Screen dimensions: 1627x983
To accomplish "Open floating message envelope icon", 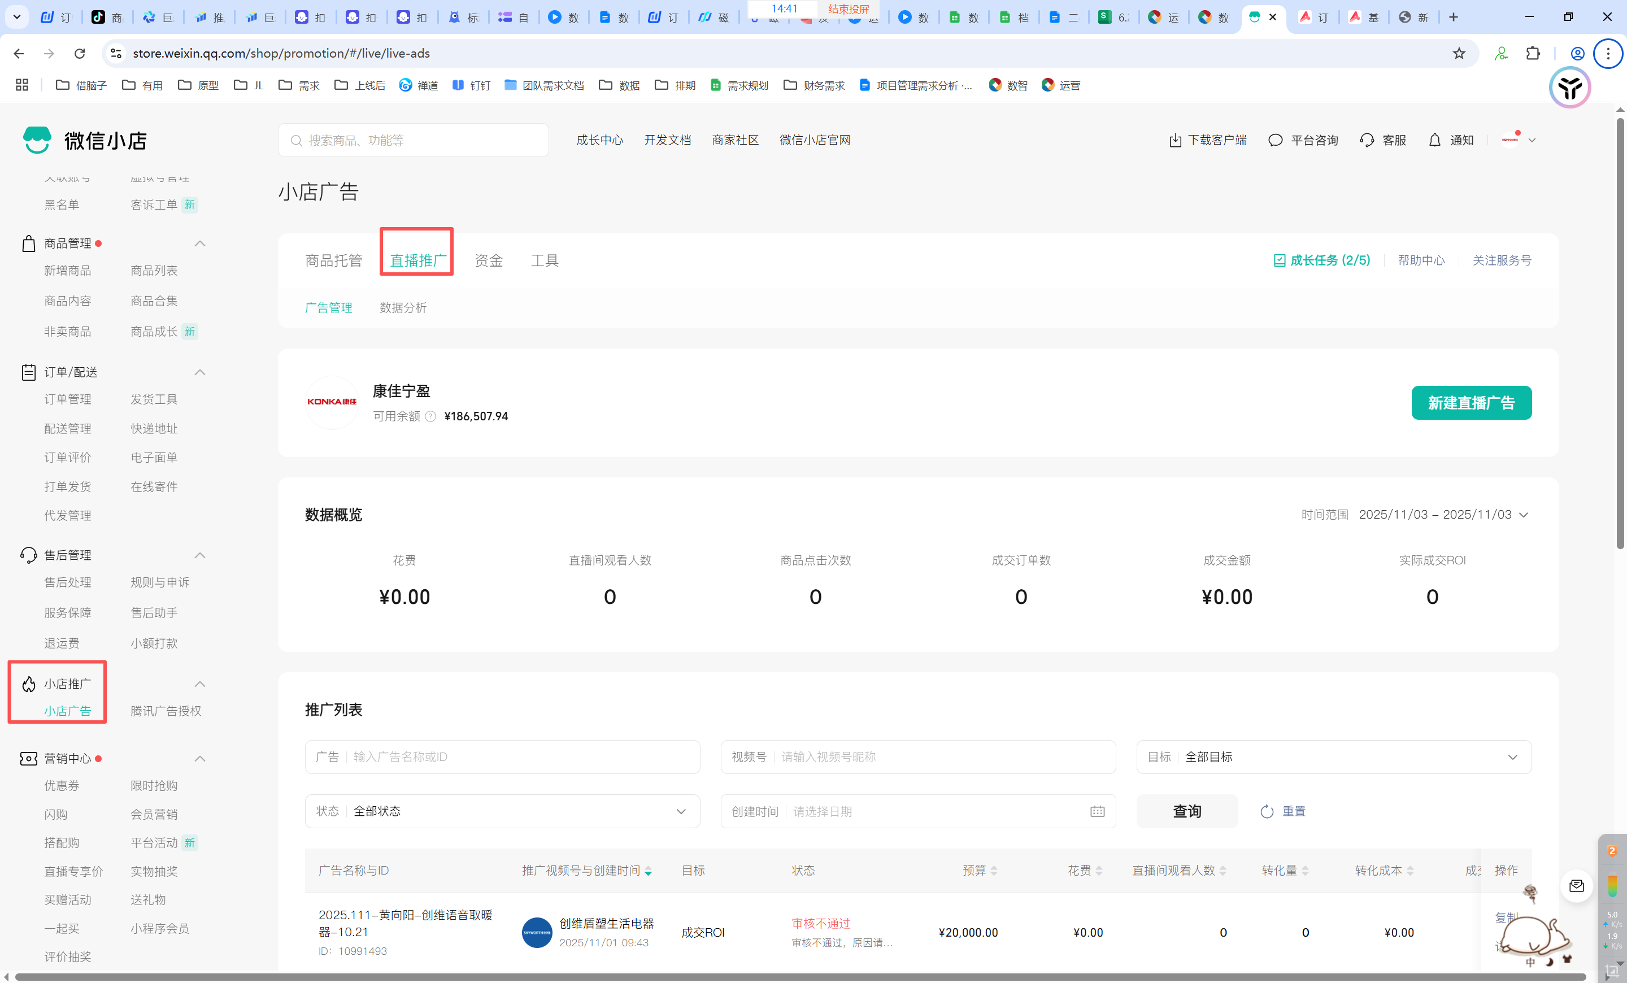I will click(x=1576, y=886).
